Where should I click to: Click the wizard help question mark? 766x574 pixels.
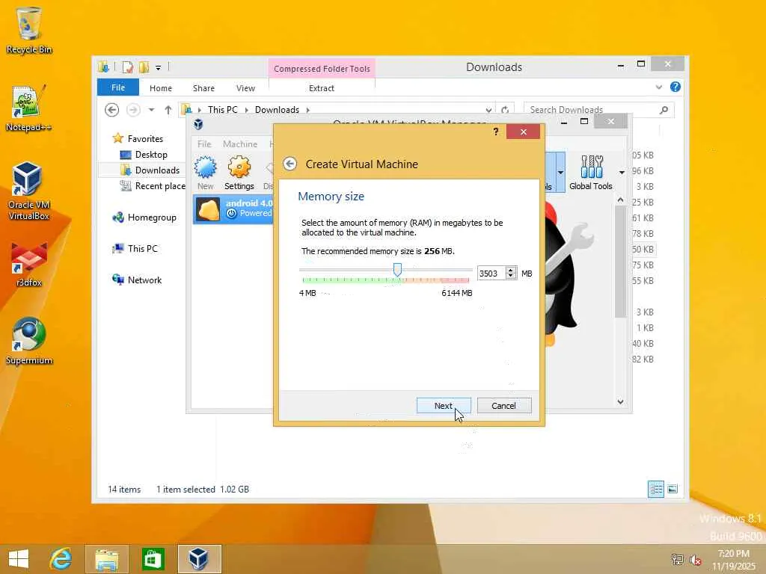click(496, 132)
